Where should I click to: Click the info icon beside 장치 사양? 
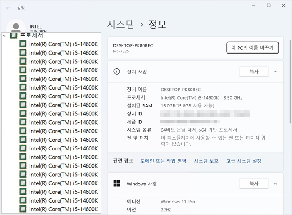(117, 71)
